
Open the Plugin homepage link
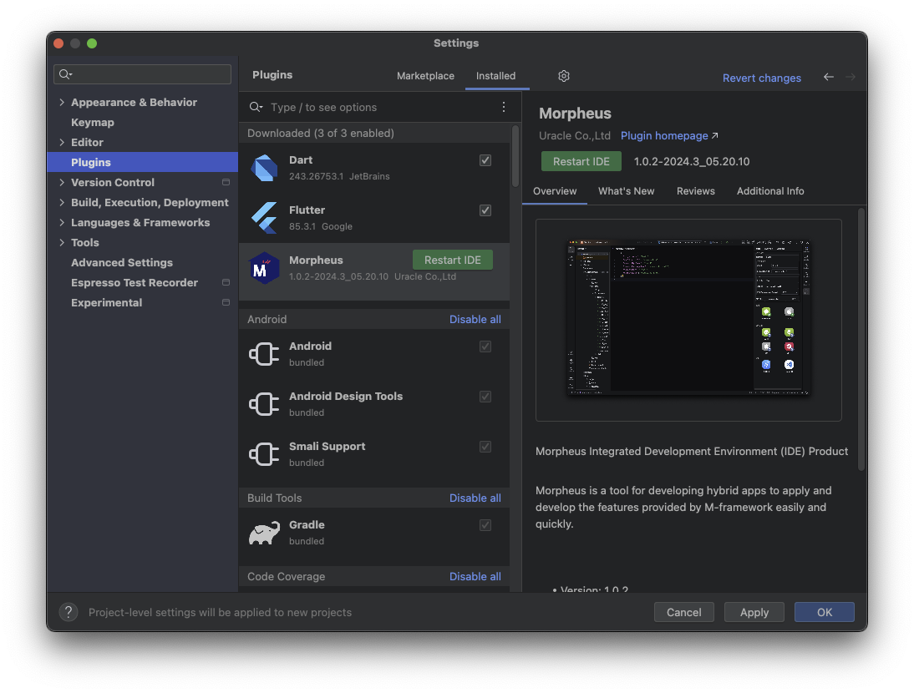point(664,136)
